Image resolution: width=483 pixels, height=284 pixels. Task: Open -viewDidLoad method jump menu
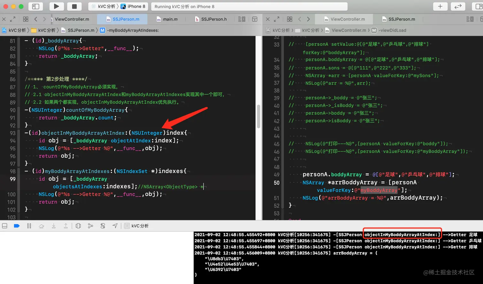(389, 30)
